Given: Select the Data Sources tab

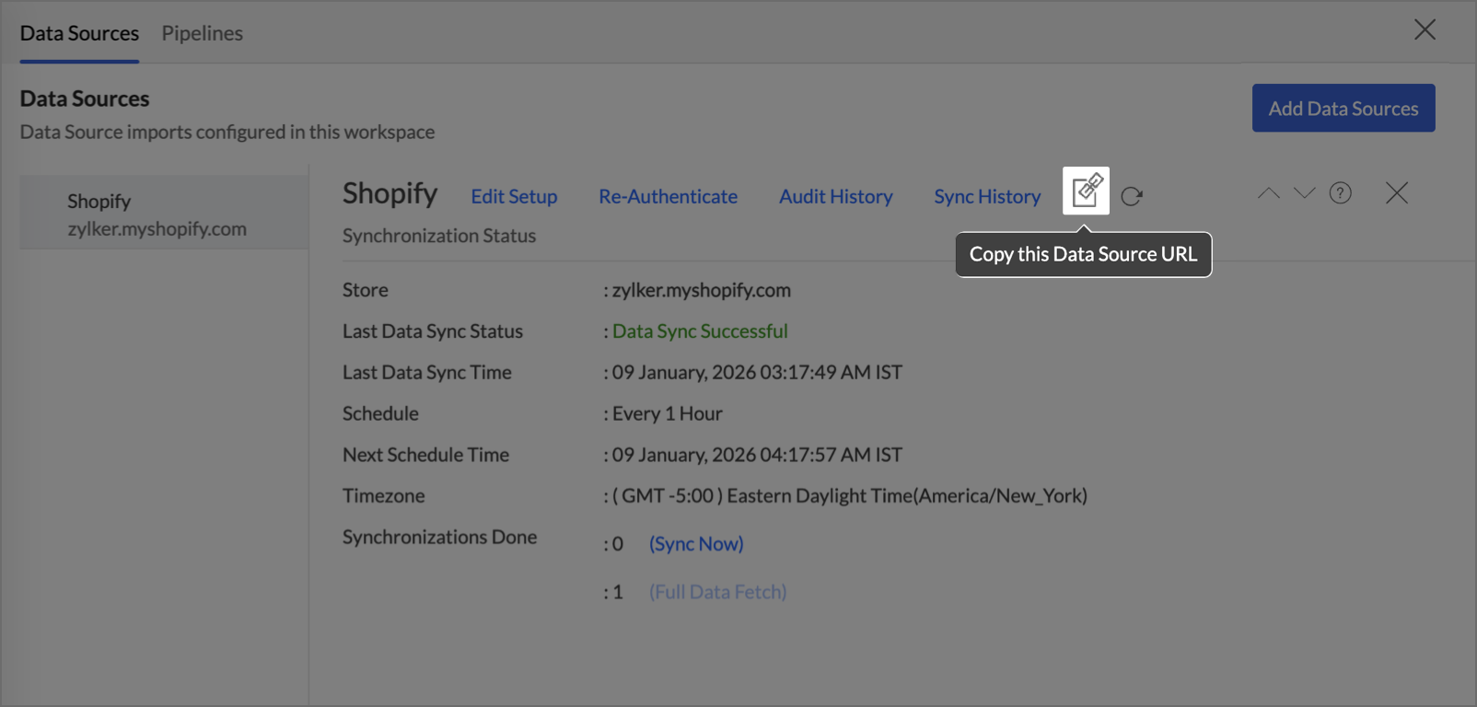Looking at the screenshot, I should (x=79, y=33).
